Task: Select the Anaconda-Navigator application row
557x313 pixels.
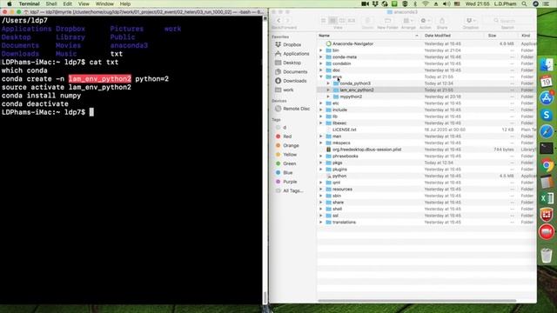Action: 426,43
